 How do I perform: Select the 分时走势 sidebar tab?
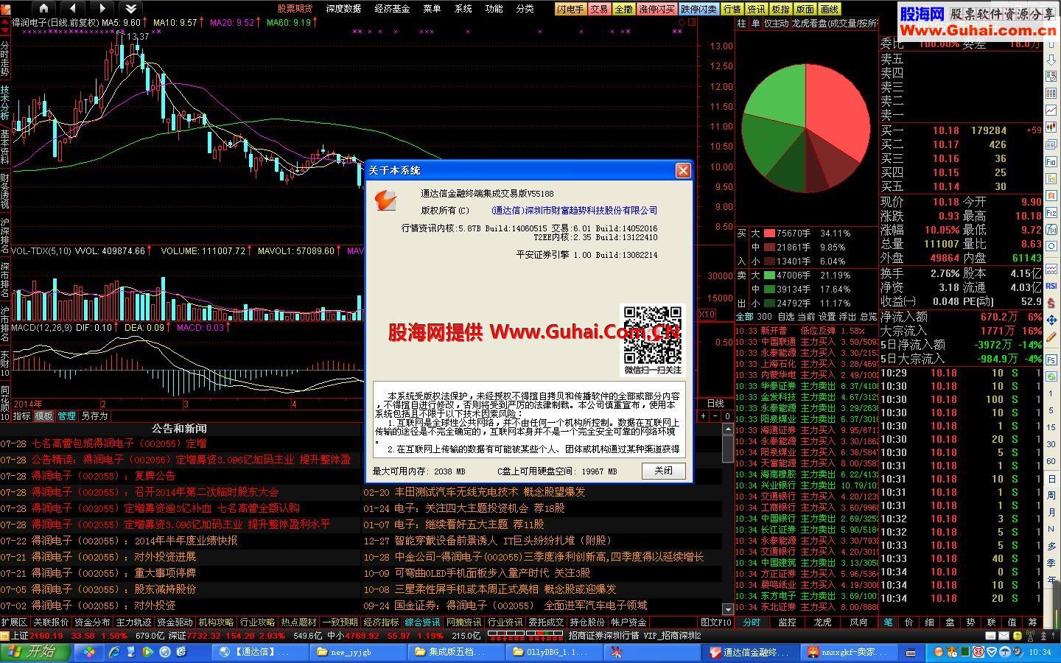pyautogui.click(x=5, y=59)
